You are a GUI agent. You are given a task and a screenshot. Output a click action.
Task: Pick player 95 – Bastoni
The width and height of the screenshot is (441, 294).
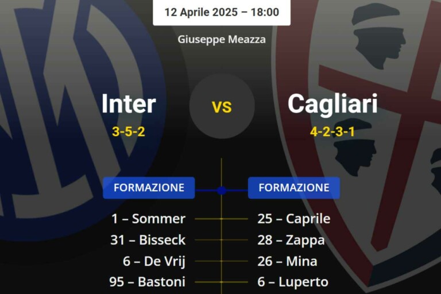tap(148, 282)
